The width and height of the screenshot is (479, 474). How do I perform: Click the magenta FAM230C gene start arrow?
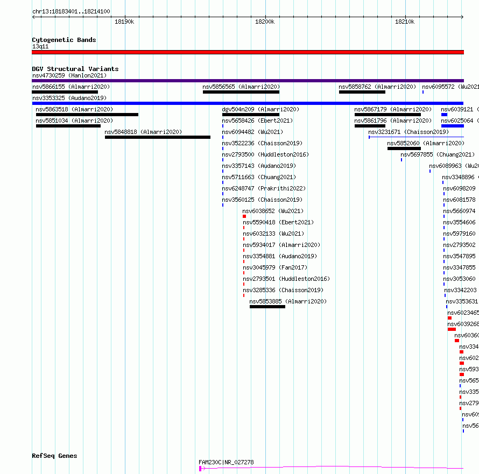(x=202, y=469)
